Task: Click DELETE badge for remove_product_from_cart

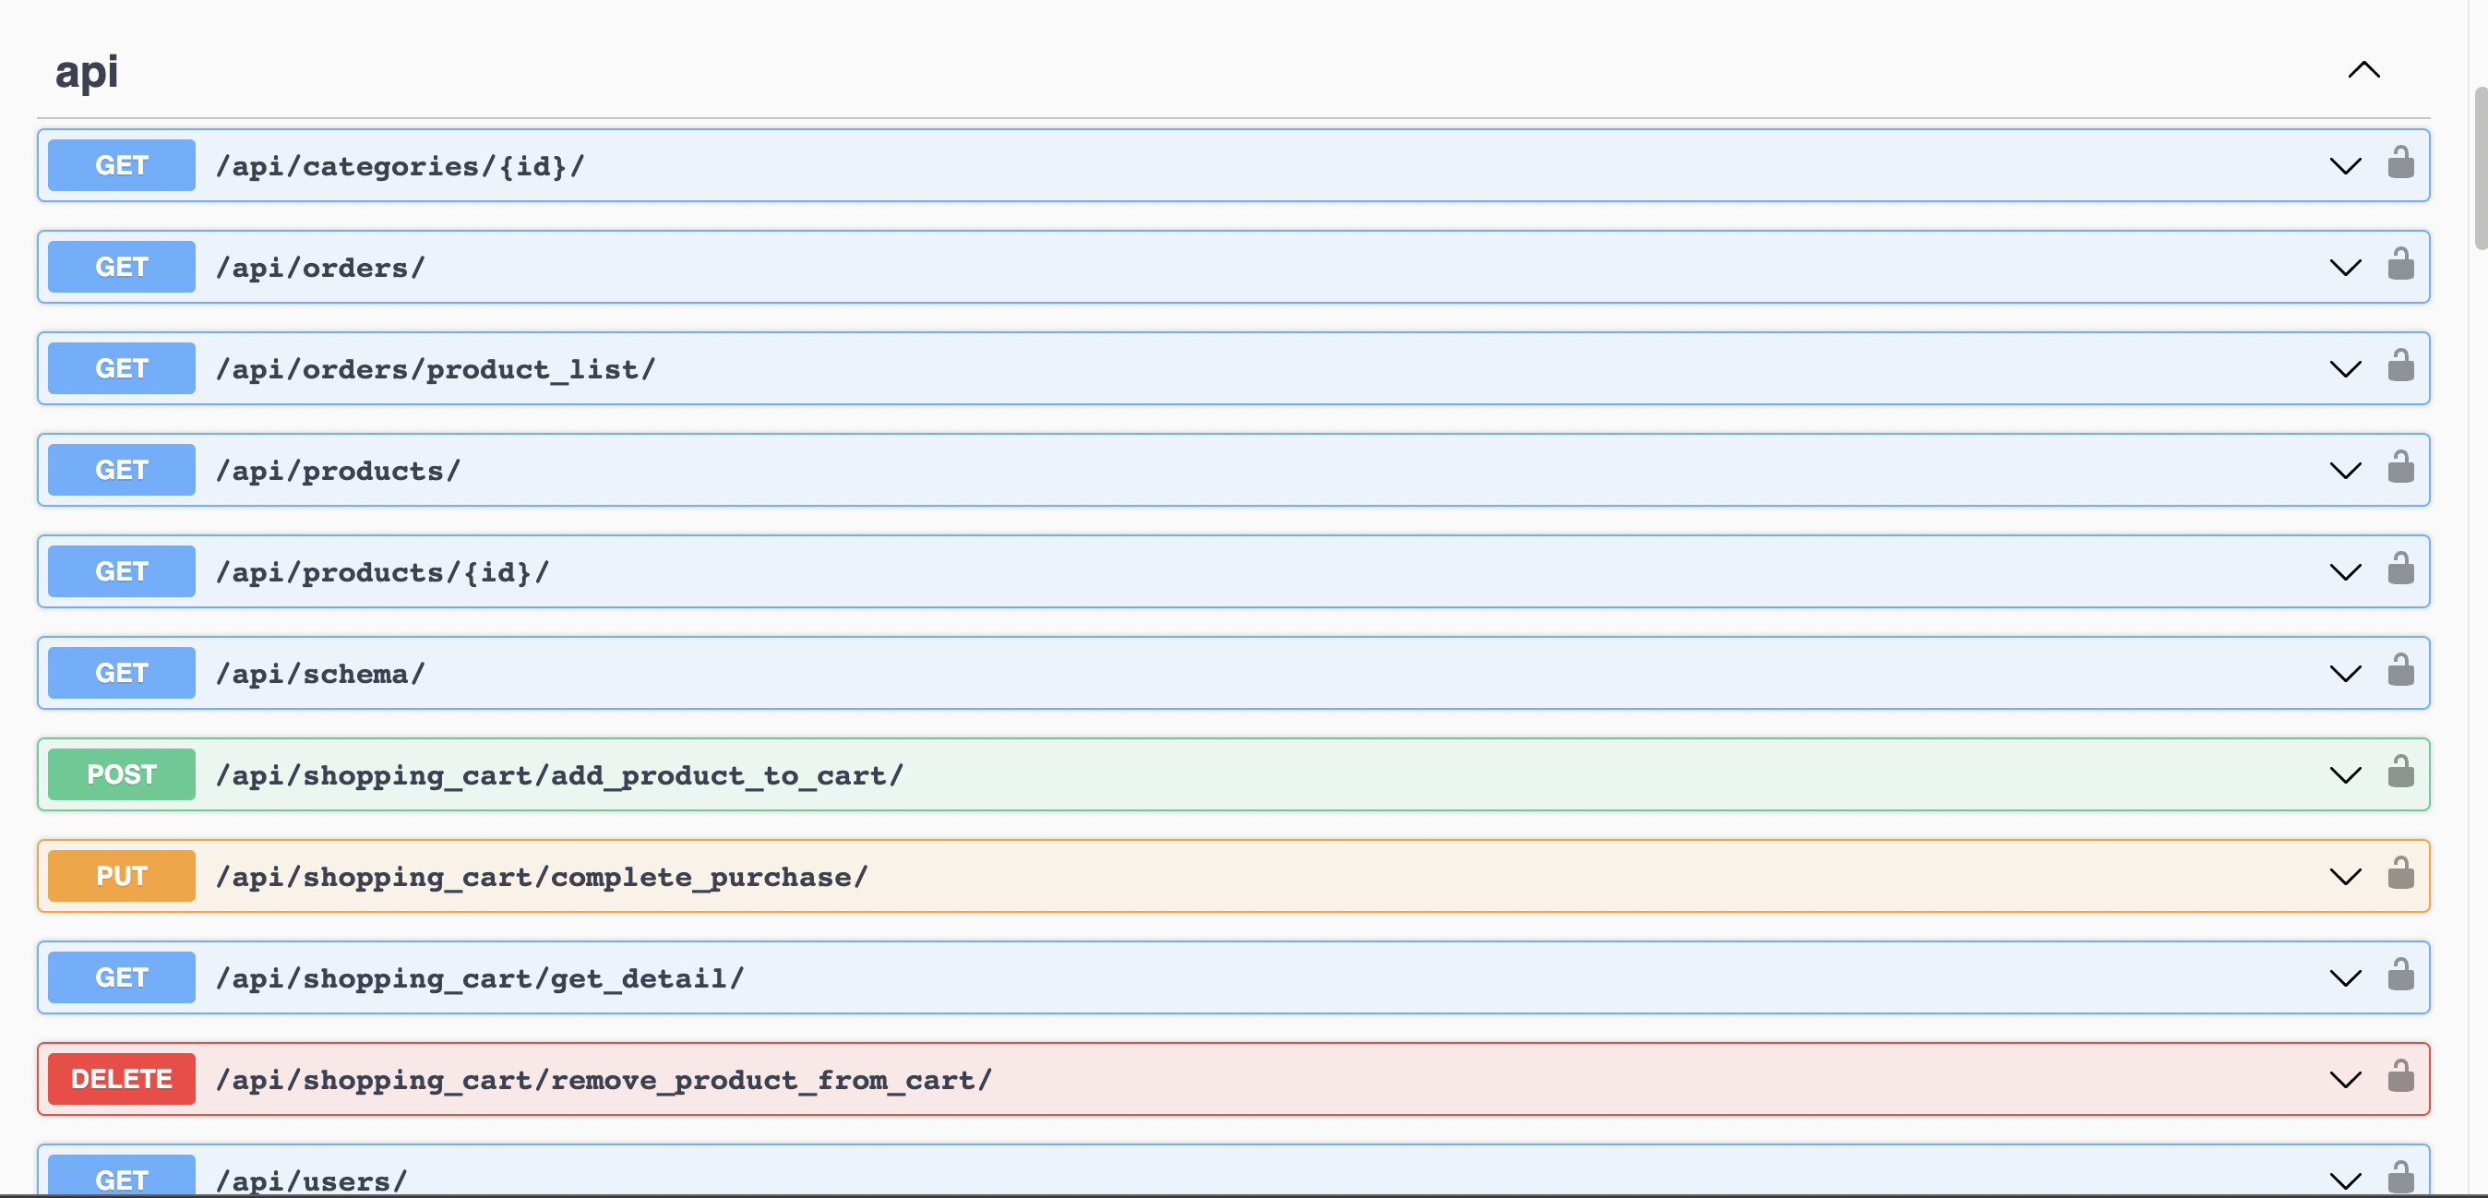Action: click(122, 1078)
